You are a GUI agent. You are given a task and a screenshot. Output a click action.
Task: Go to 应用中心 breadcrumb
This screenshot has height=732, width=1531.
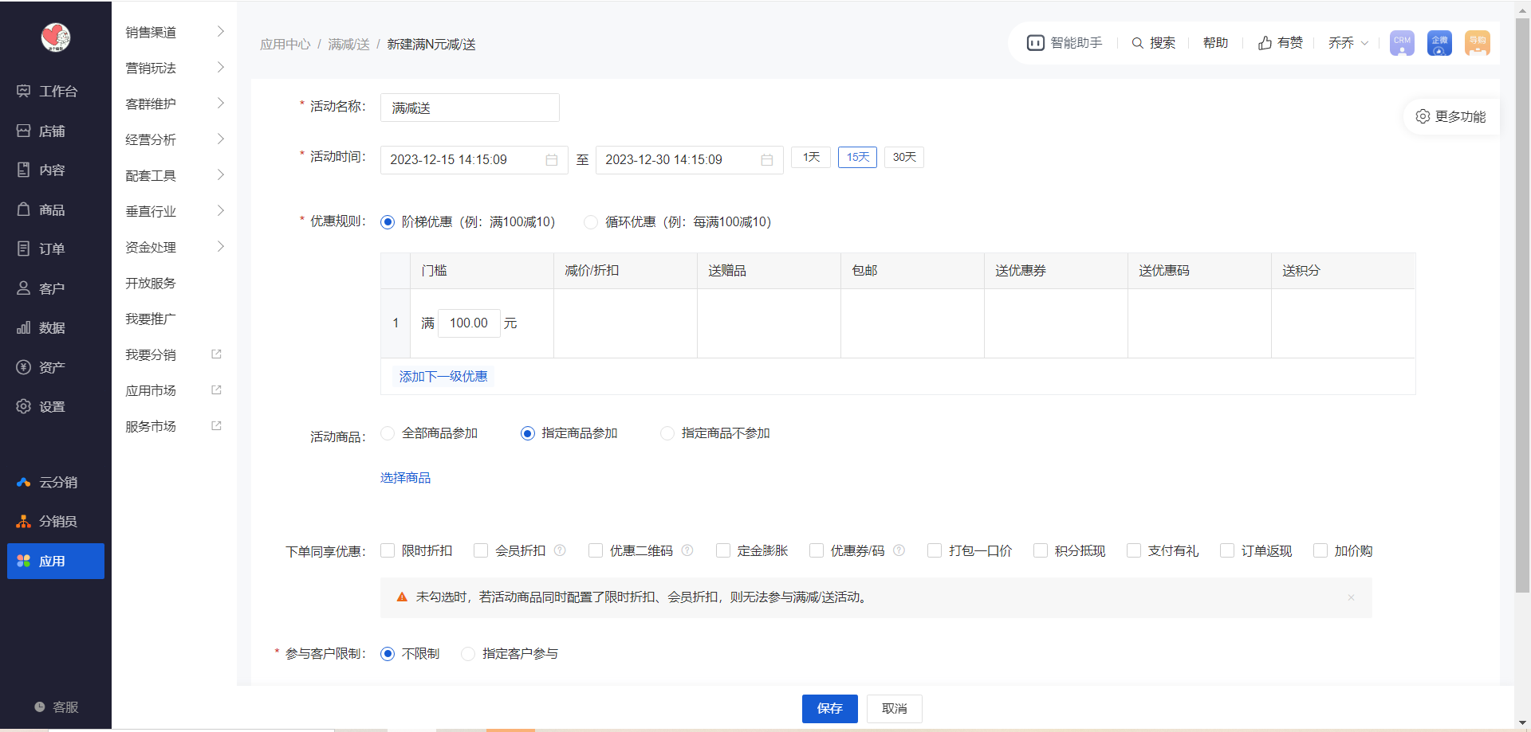(x=285, y=45)
